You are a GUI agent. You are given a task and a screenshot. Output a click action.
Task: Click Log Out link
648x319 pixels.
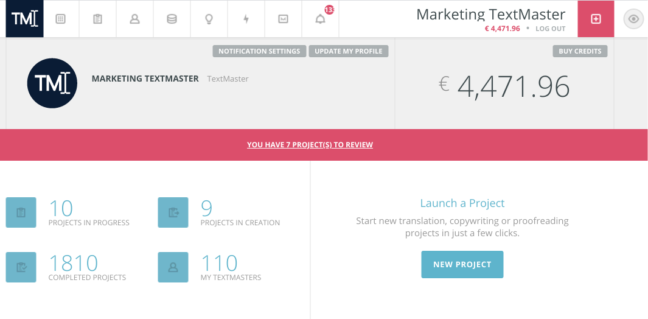[551, 29]
